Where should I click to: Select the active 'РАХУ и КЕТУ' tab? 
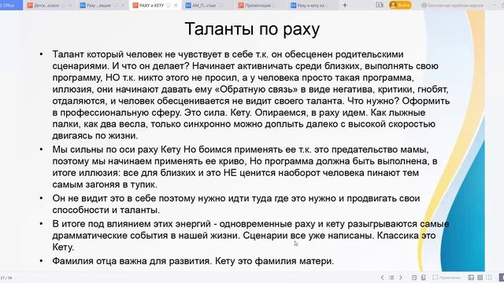(x=155, y=6)
